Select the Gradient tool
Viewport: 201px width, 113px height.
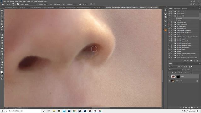[x=2, y=43]
